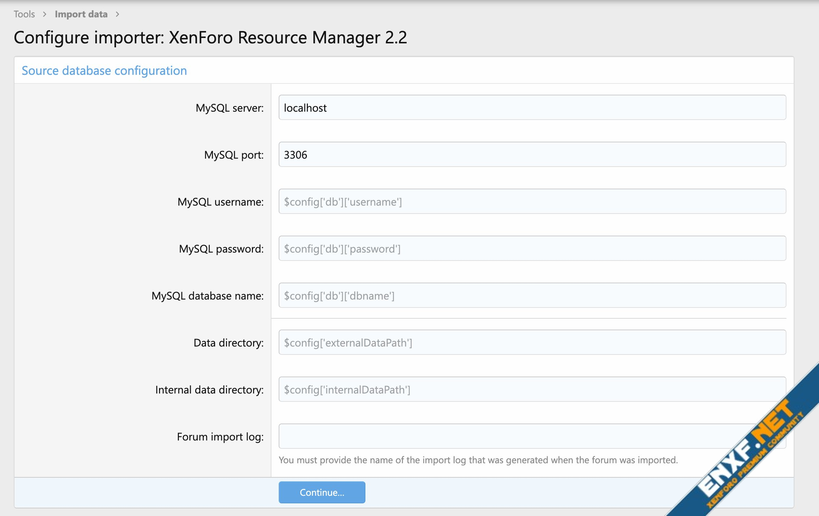819x516 pixels.
Task: Open the Import data breadcrumb
Action: [x=81, y=14]
